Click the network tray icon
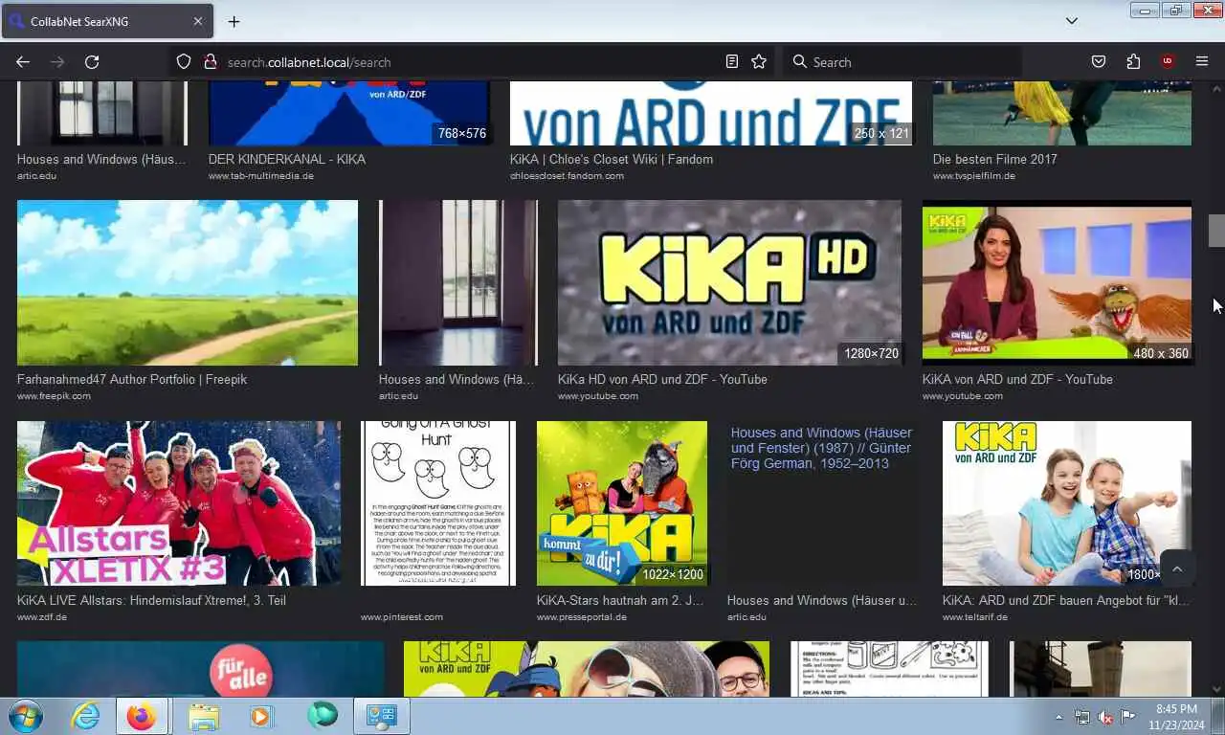1225x735 pixels. 1082,717
